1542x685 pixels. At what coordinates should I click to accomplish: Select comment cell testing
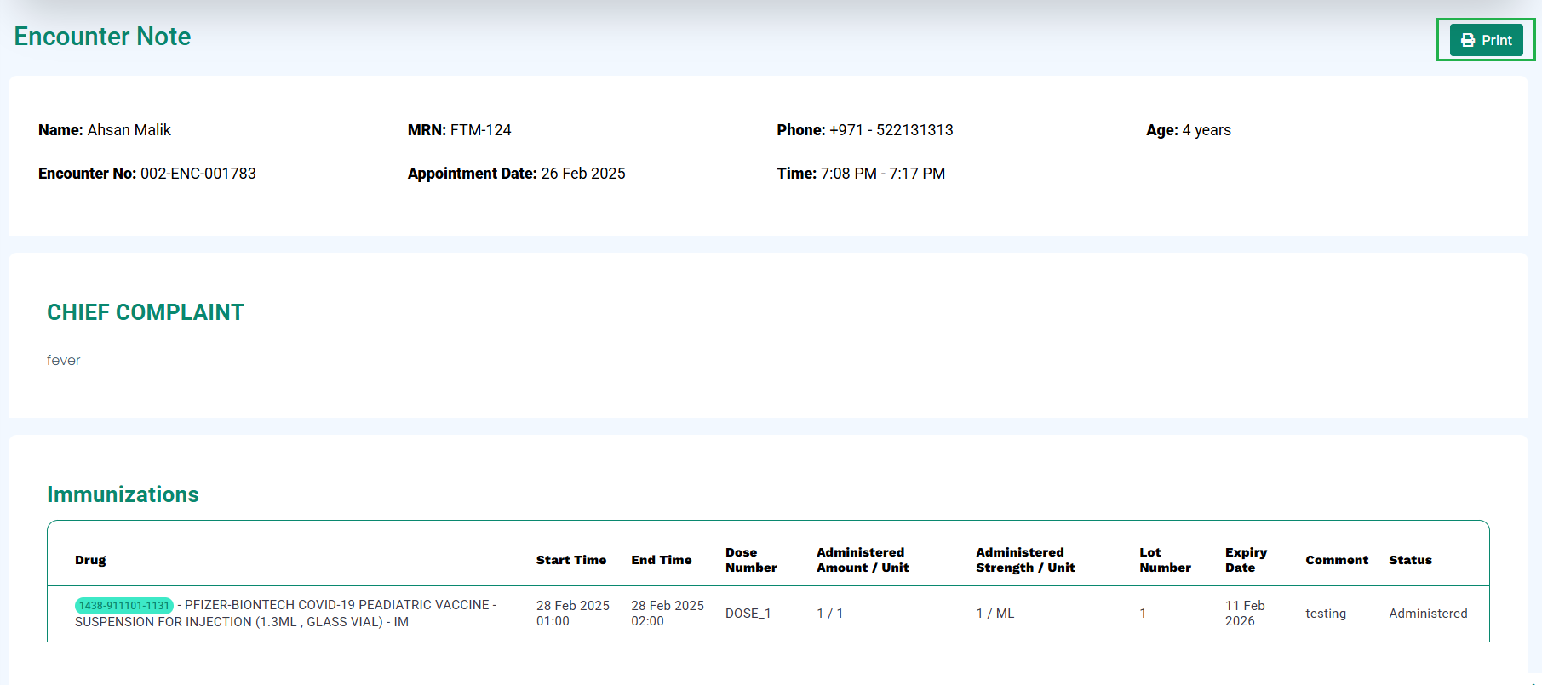(x=1326, y=614)
